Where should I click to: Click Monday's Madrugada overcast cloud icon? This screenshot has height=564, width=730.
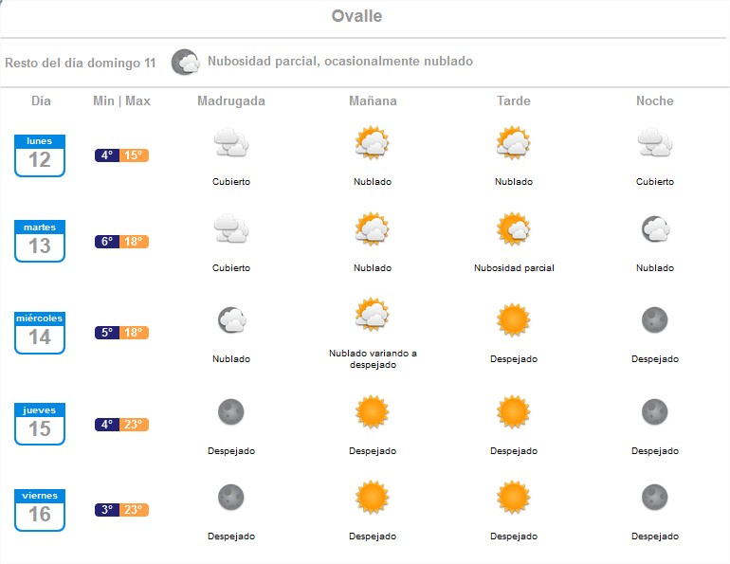pyautogui.click(x=230, y=144)
